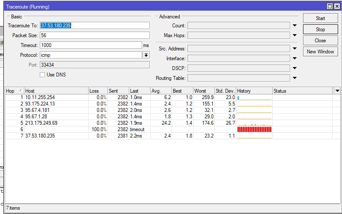Enable the Use DNS checkbox
The height and width of the screenshot is (214, 342).
click(x=42, y=75)
